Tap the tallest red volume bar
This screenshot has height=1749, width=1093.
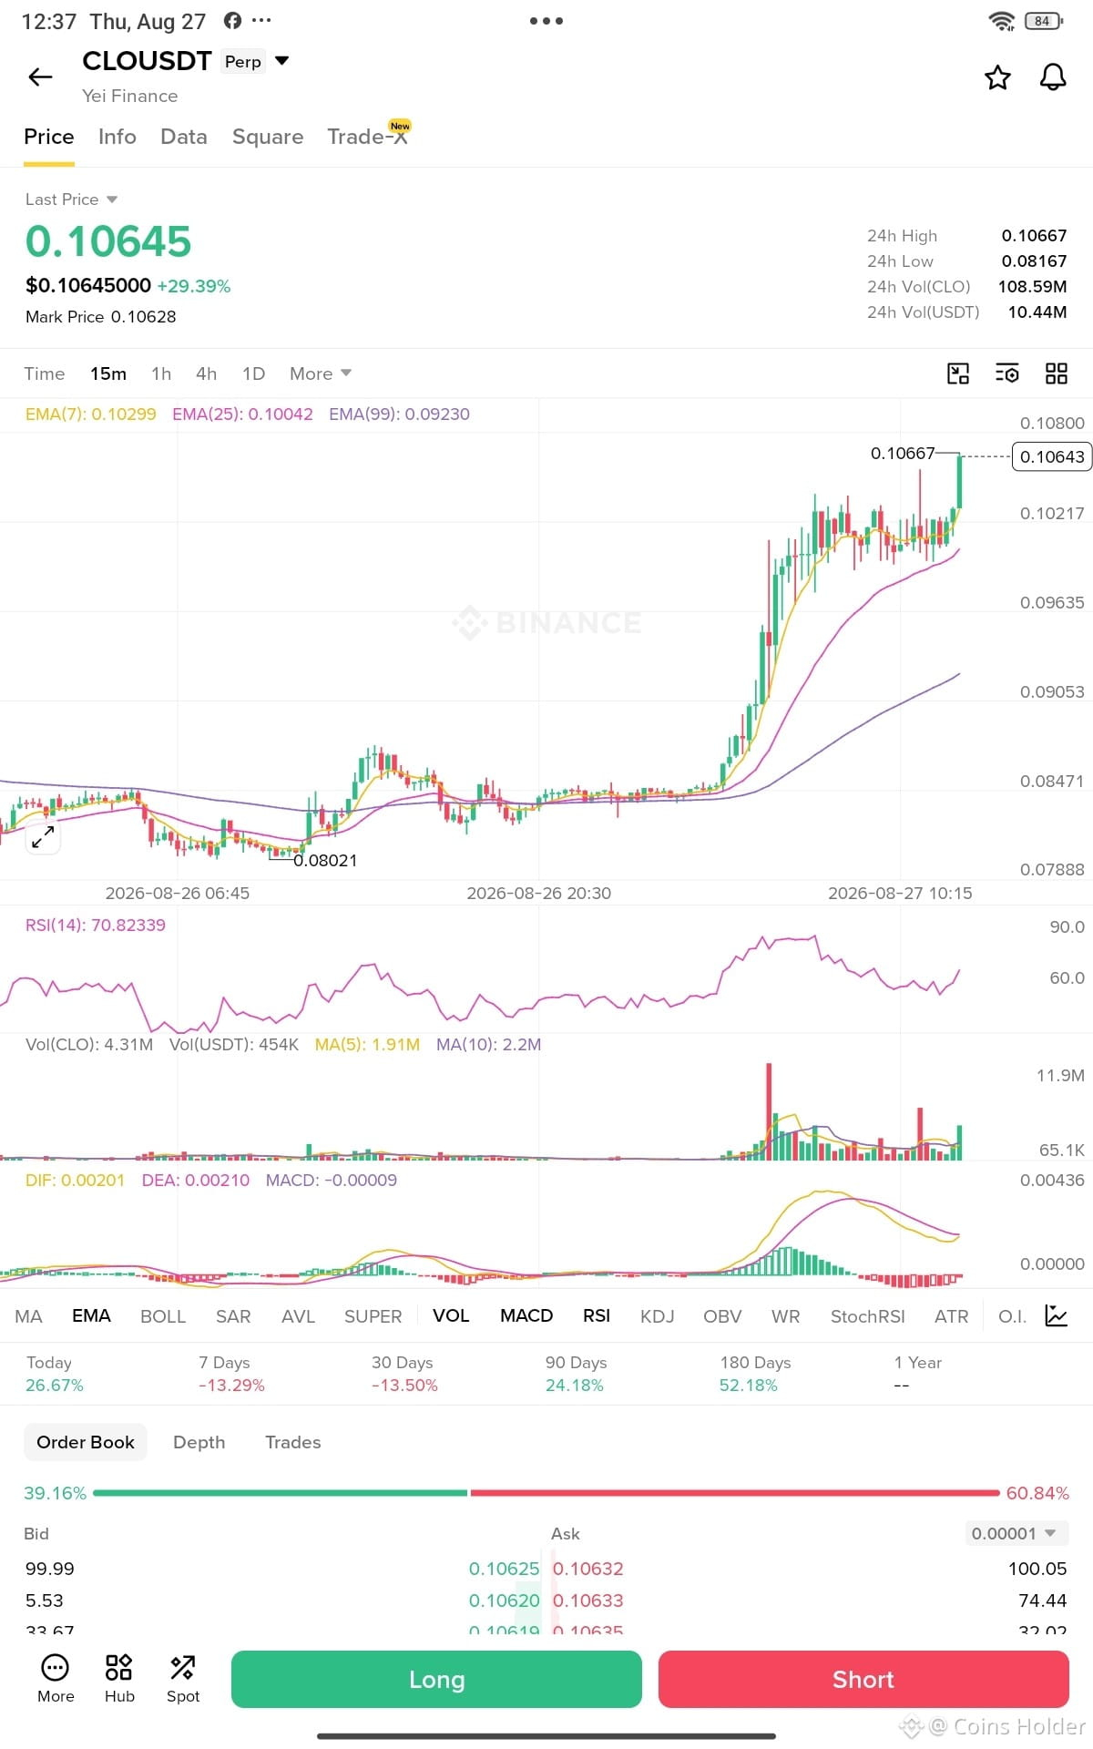click(769, 1111)
